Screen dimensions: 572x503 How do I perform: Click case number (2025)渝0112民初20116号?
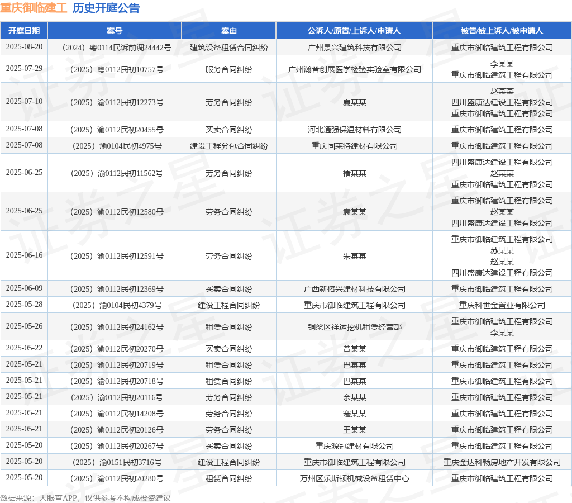point(115,397)
